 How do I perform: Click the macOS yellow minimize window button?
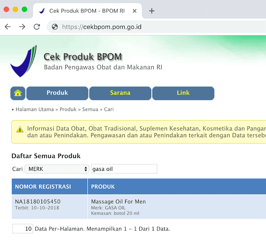click(15, 9)
